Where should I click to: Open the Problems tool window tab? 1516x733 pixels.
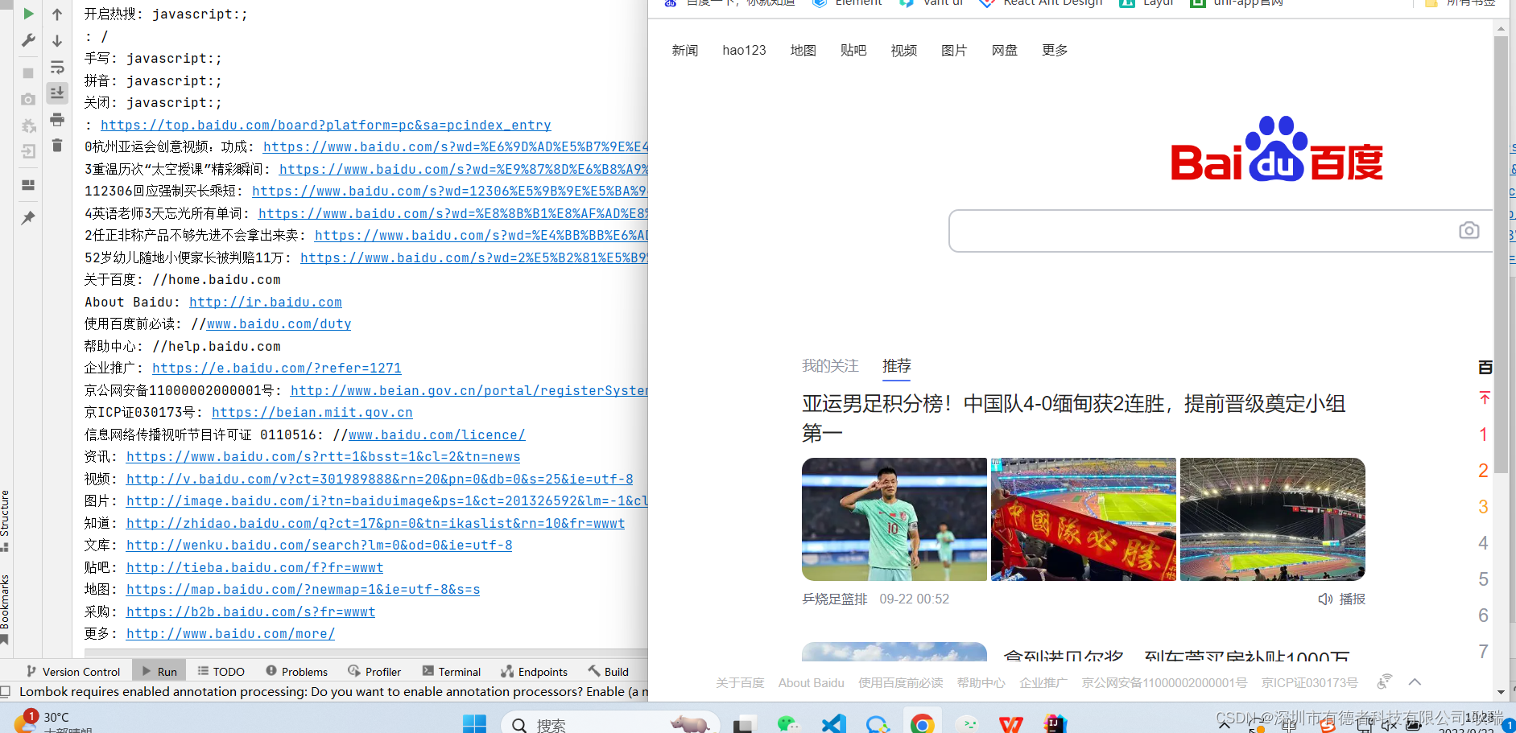[x=296, y=671]
